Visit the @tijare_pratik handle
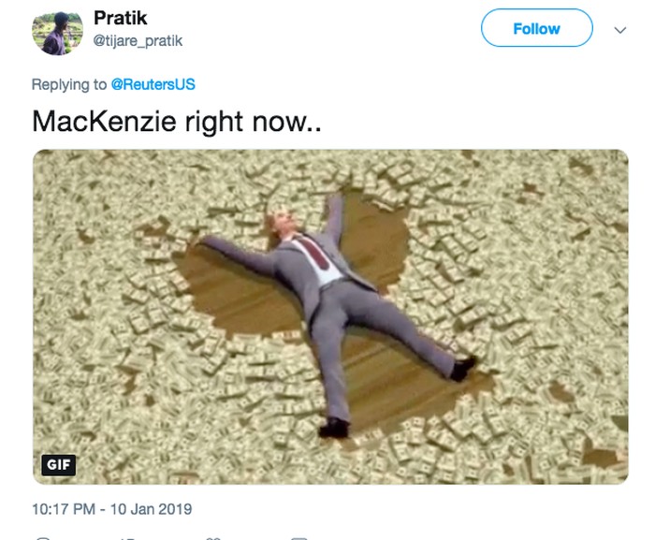655x540 pixels. coord(138,40)
